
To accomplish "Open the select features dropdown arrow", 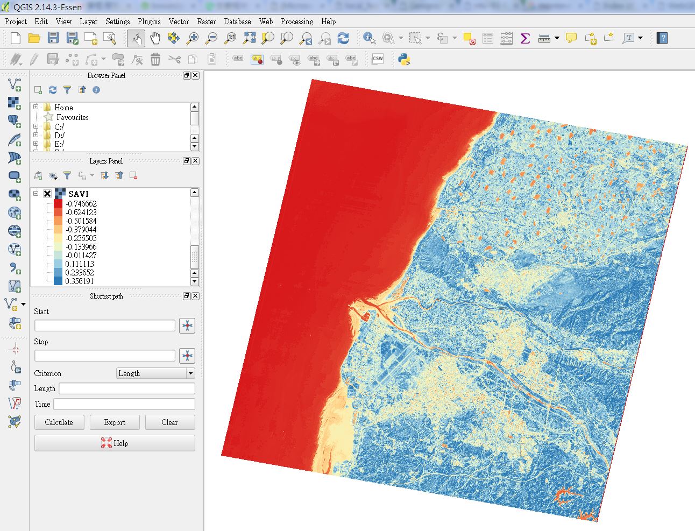I will pos(428,38).
